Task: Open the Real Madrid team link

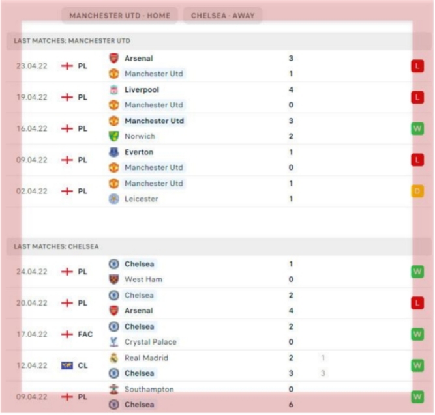Action: (x=146, y=358)
